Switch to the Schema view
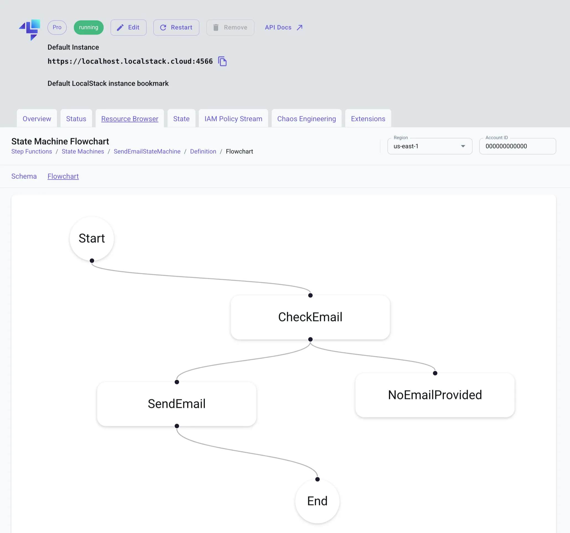 click(24, 176)
